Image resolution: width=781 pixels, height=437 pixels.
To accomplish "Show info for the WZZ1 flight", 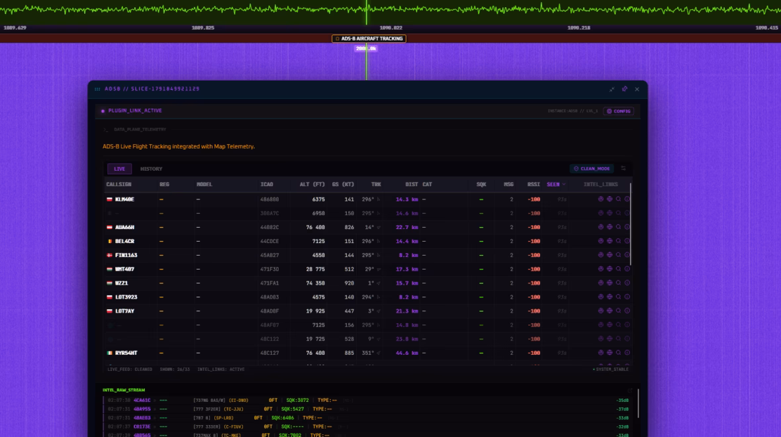I will click(x=627, y=283).
